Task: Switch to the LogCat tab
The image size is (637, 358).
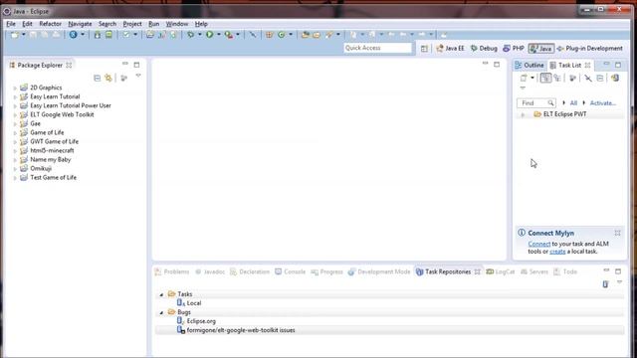Action: (501, 271)
